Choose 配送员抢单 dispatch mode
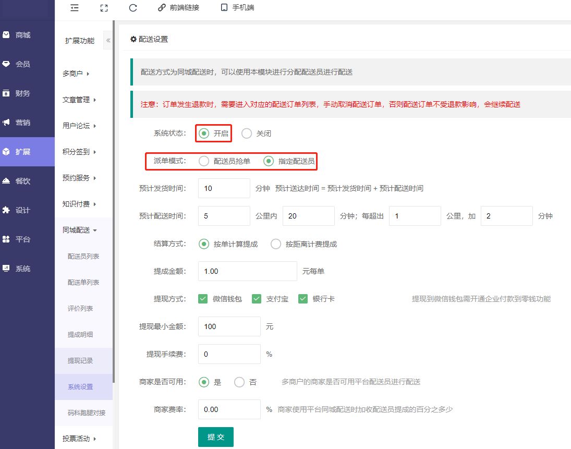Viewport: 571px width, 449px height. pyautogui.click(x=204, y=161)
